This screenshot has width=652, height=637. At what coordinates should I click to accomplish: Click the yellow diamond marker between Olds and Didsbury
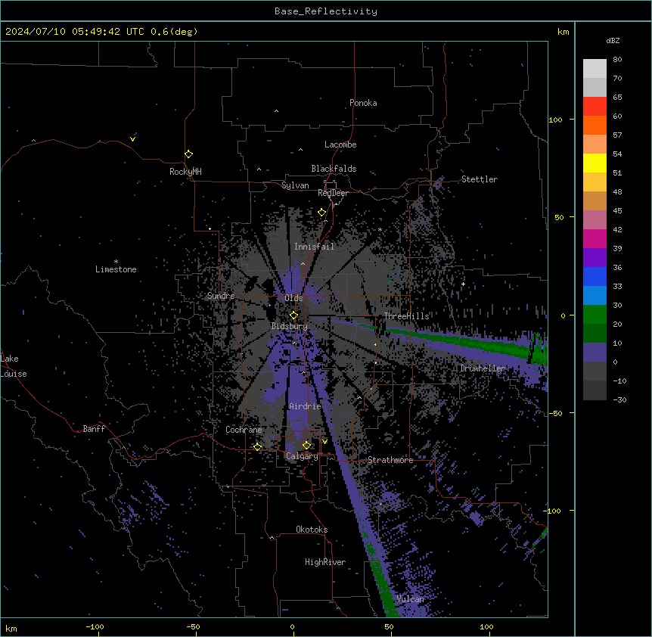tap(294, 315)
